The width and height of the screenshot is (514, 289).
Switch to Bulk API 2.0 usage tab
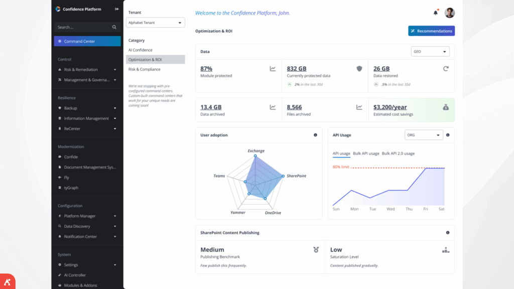(x=398, y=154)
